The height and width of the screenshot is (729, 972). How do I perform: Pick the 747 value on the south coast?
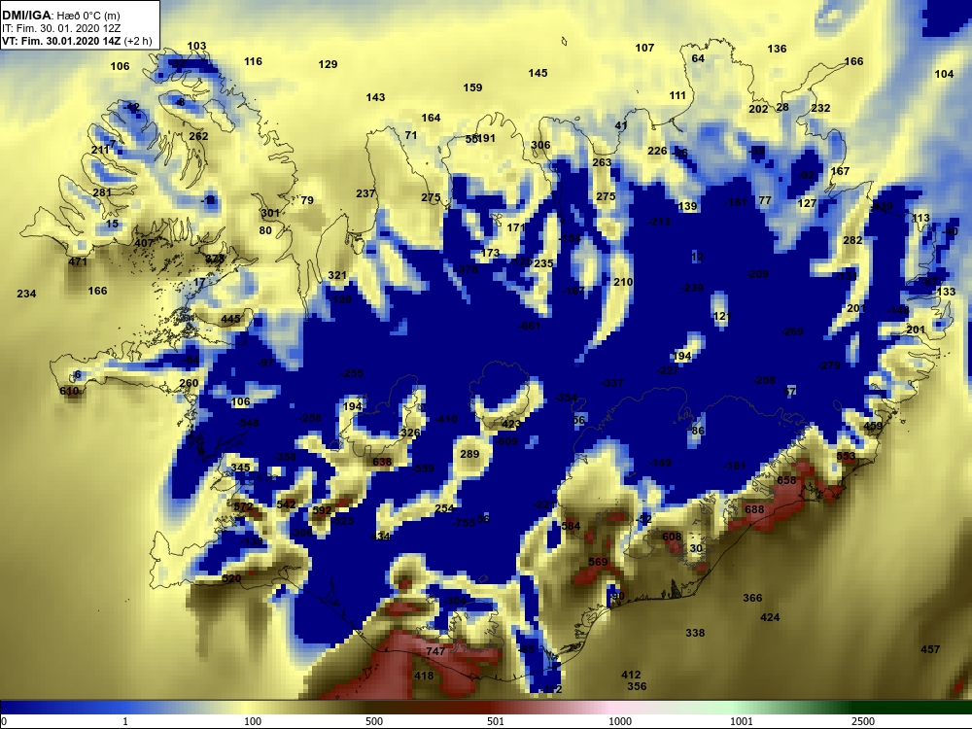coord(435,651)
